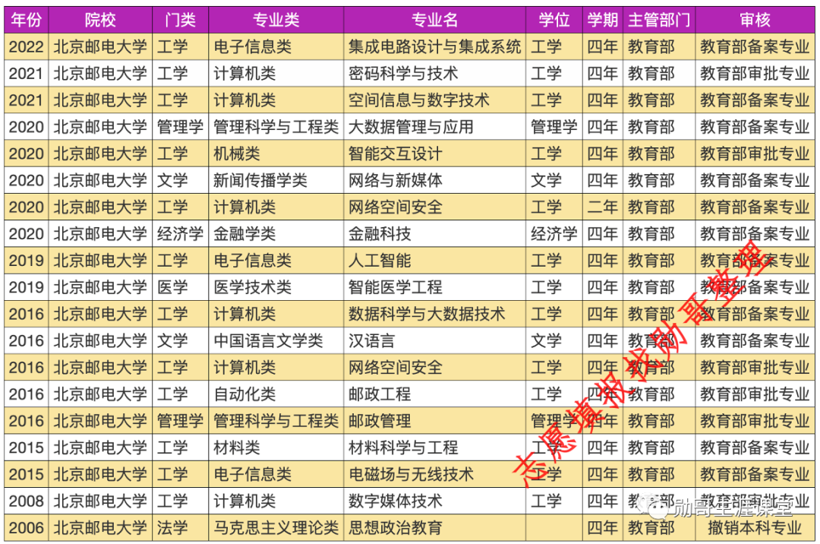The image size is (820, 544).
Task: Click the 学期 column header
Action: coord(602,20)
